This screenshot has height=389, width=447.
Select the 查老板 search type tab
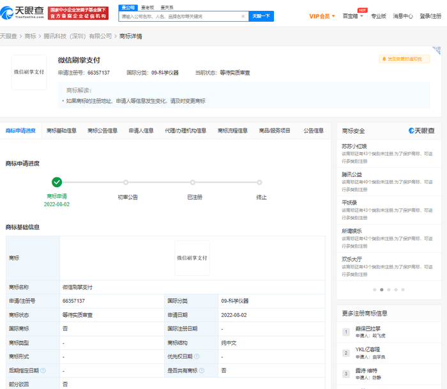(148, 7)
